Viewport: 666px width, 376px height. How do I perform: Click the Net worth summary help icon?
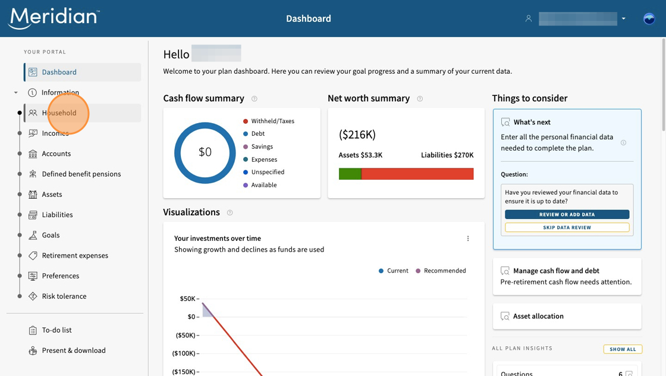pyautogui.click(x=420, y=99)
